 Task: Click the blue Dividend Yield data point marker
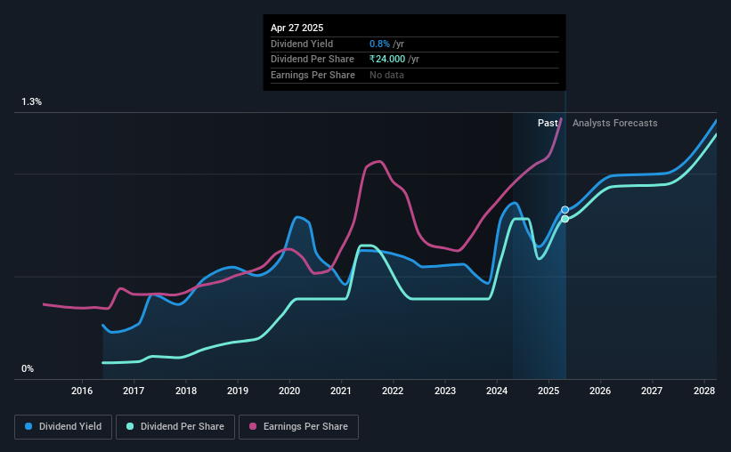tap(565, 210)
